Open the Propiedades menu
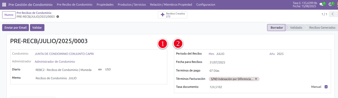338x98 pixels. pos(105,5)
